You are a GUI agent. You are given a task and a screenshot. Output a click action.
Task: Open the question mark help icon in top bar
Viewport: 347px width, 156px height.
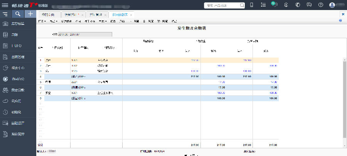[320, 5]
